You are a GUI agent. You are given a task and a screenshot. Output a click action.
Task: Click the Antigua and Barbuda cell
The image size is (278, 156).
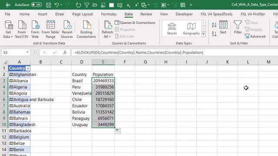[x=19, y=100]
